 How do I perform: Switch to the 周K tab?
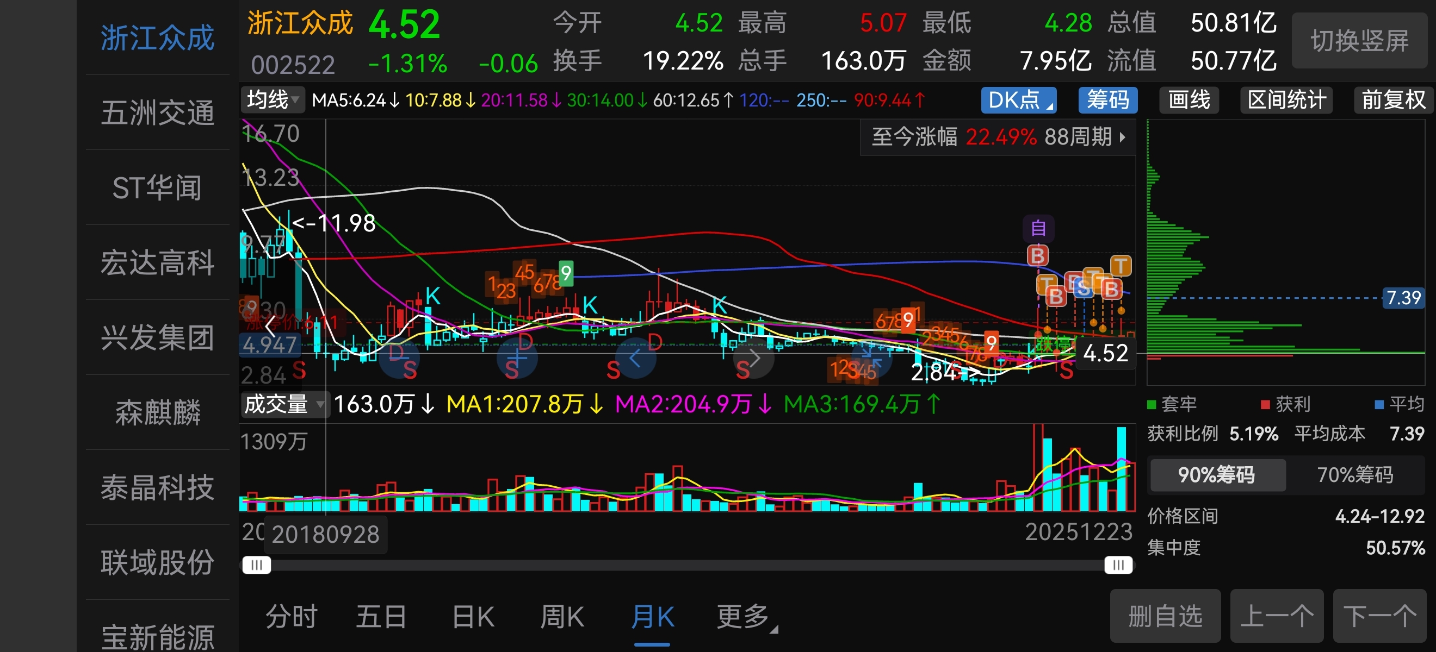562,617
